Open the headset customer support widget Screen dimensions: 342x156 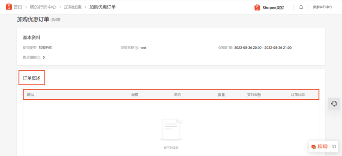(334, 104)
